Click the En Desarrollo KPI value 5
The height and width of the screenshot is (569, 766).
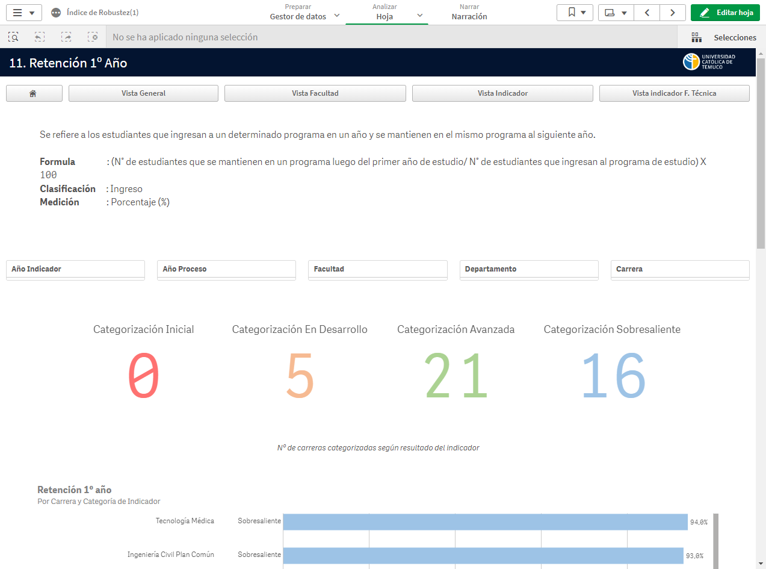(x=300, y=376)
